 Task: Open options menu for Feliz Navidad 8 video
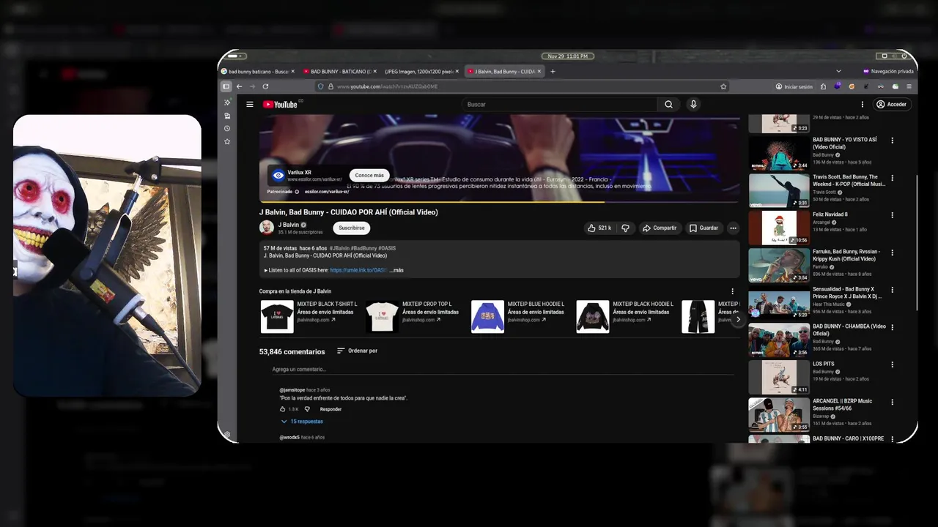893,215
